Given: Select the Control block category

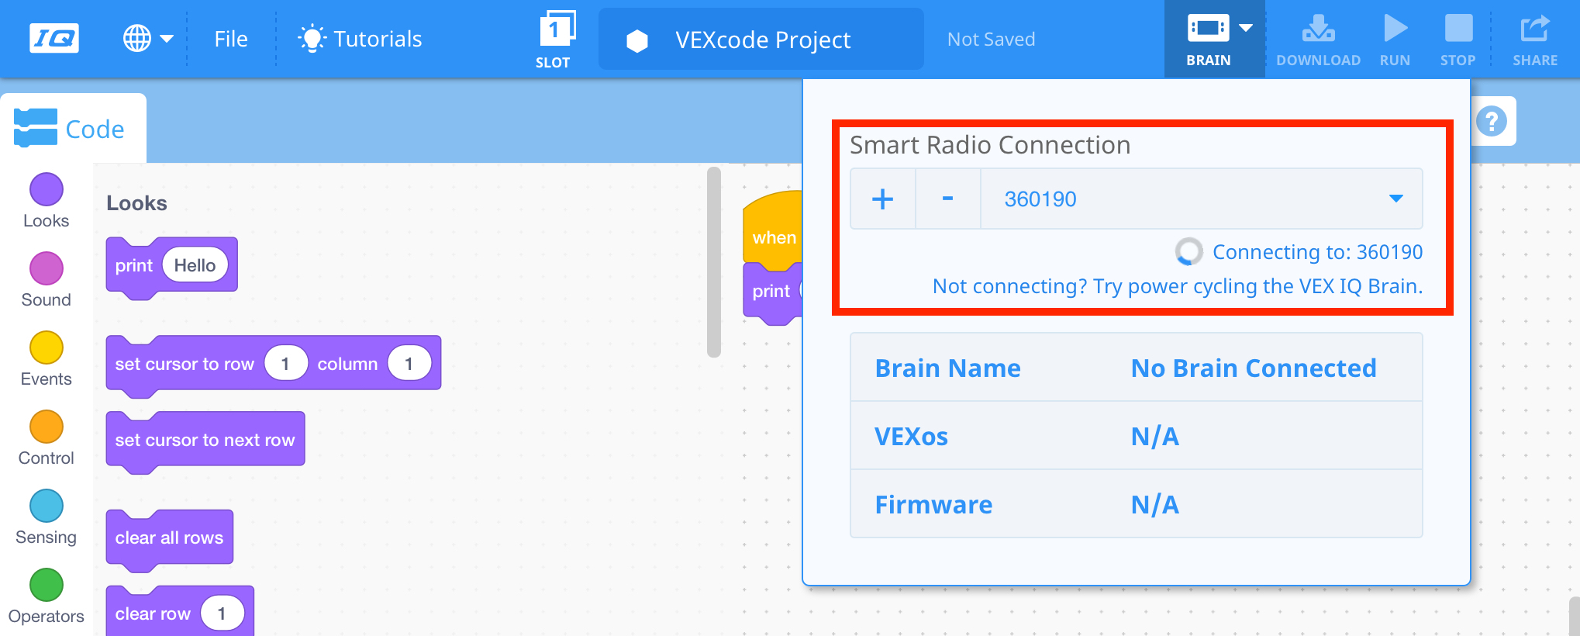Looking at the screenshot, I should (47, 437).
